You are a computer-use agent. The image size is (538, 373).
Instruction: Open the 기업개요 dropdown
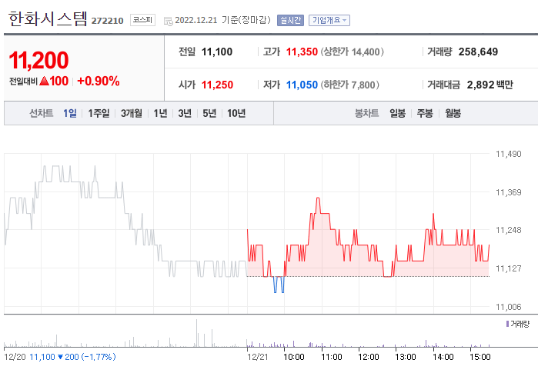click(329, 20)
